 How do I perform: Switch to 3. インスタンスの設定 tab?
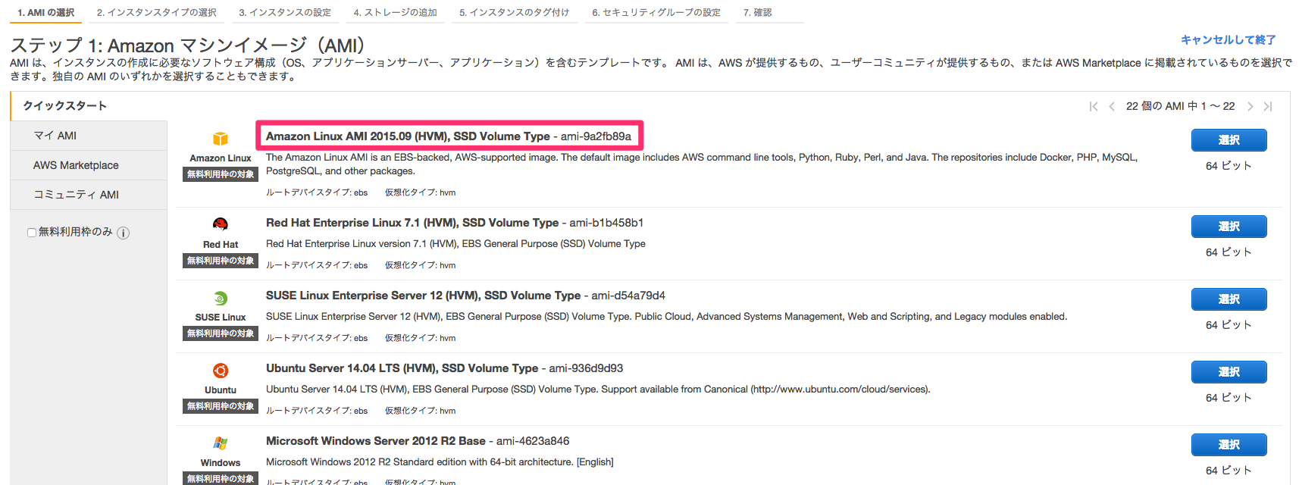click(x=285, y=13)
